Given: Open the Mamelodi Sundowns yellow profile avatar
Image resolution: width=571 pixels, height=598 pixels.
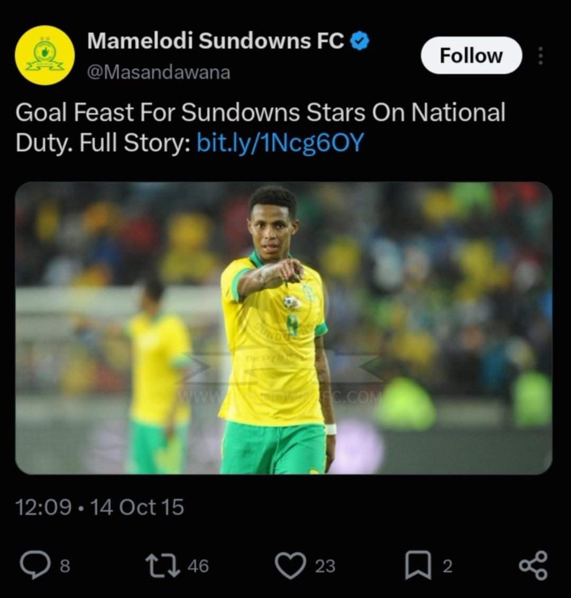Looking at the screenshot, I should tap(44, 56).
